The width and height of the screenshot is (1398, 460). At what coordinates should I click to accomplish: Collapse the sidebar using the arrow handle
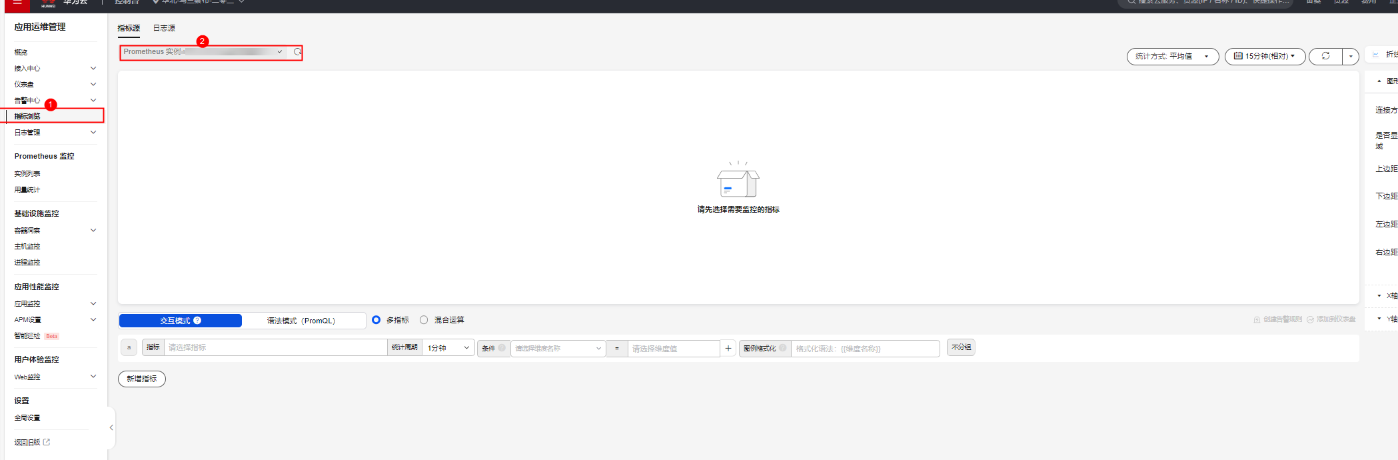point(111,427)
